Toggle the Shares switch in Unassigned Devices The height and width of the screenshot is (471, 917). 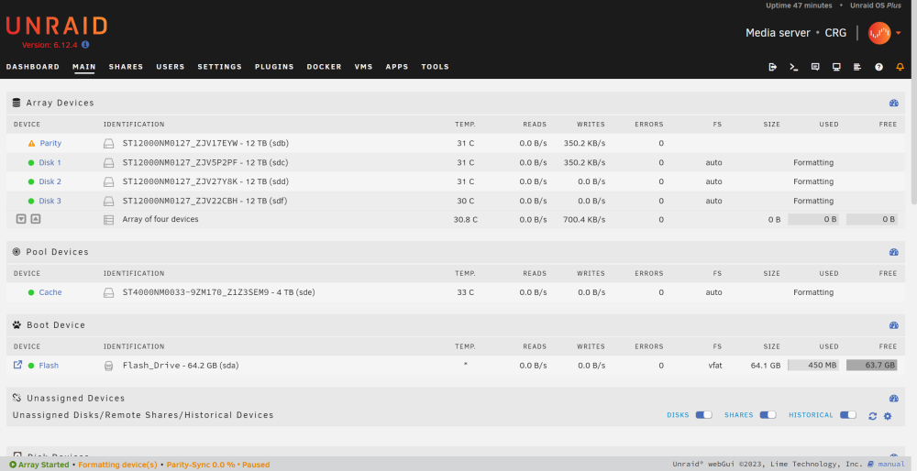point(768,415)
